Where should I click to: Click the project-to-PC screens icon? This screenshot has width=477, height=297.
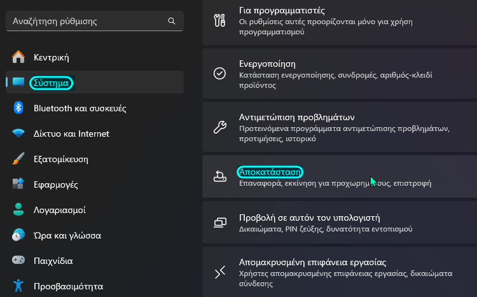(219, 223)
